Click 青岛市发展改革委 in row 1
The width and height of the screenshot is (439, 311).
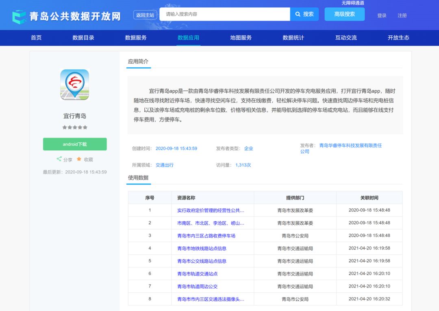click(x=295, y=210)
